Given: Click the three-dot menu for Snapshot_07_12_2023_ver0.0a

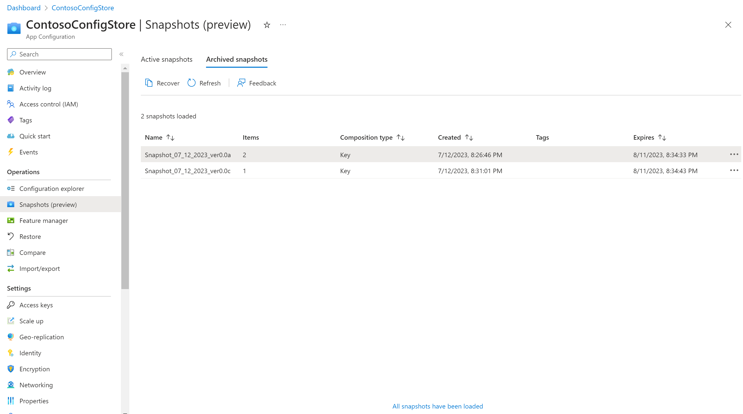Looking at the screenshot, I should pyautogui.click(x=734, y=154).
